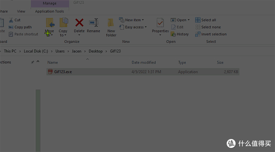Viewport: 275px width, 152px height.
Task: Click the Copy path label
Action: 23,27
